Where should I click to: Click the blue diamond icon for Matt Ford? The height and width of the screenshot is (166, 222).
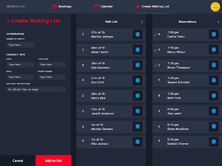(214, 96)
